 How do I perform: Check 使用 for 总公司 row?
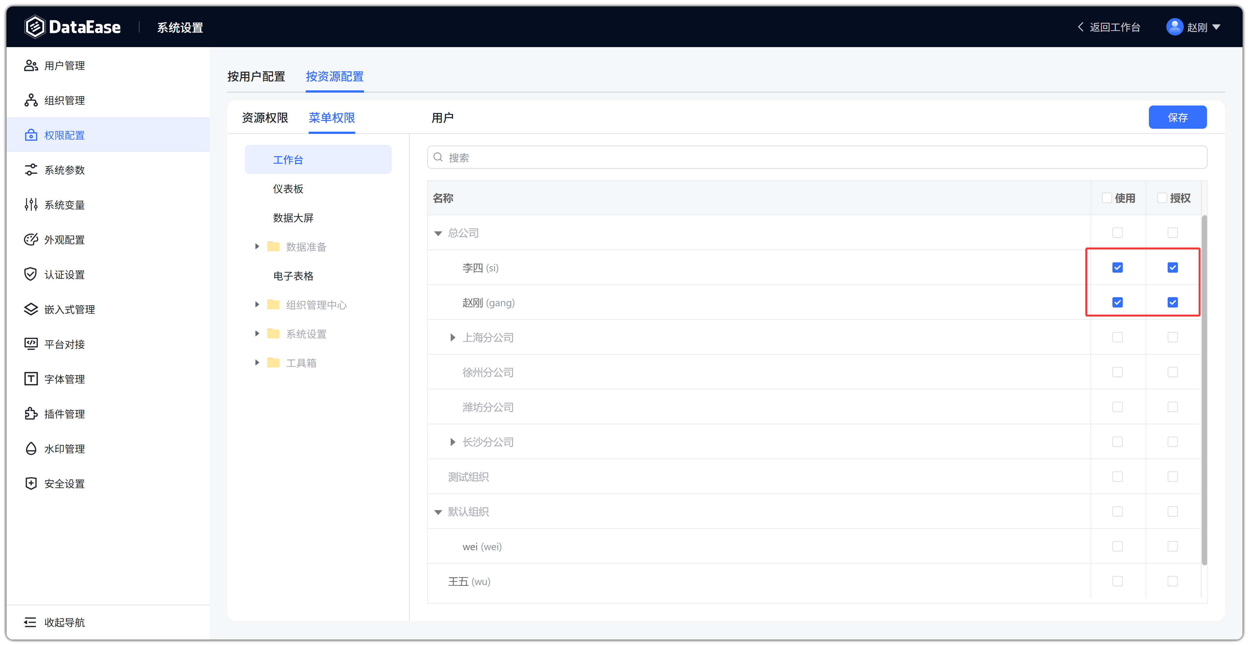coord(1118,233)
